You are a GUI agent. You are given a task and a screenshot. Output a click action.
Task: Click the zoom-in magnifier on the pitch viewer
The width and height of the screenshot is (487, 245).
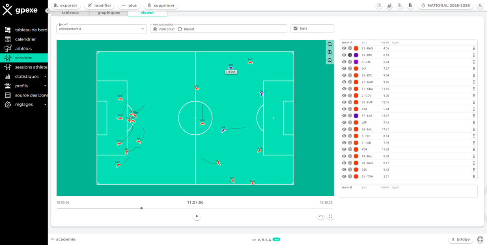point(330,52)
